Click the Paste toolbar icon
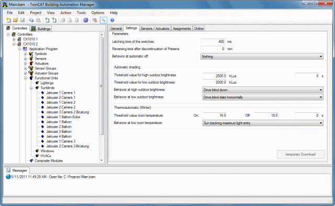The height and width of the screenshot is (206, 335). coord(38,20)
